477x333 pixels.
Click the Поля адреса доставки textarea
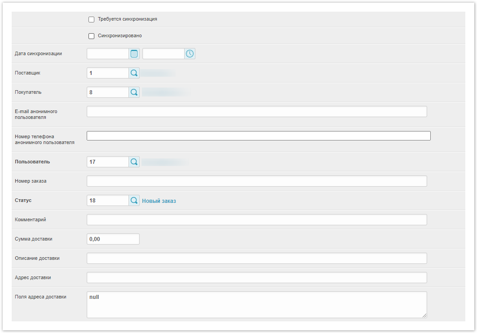(x=256, y=305)
